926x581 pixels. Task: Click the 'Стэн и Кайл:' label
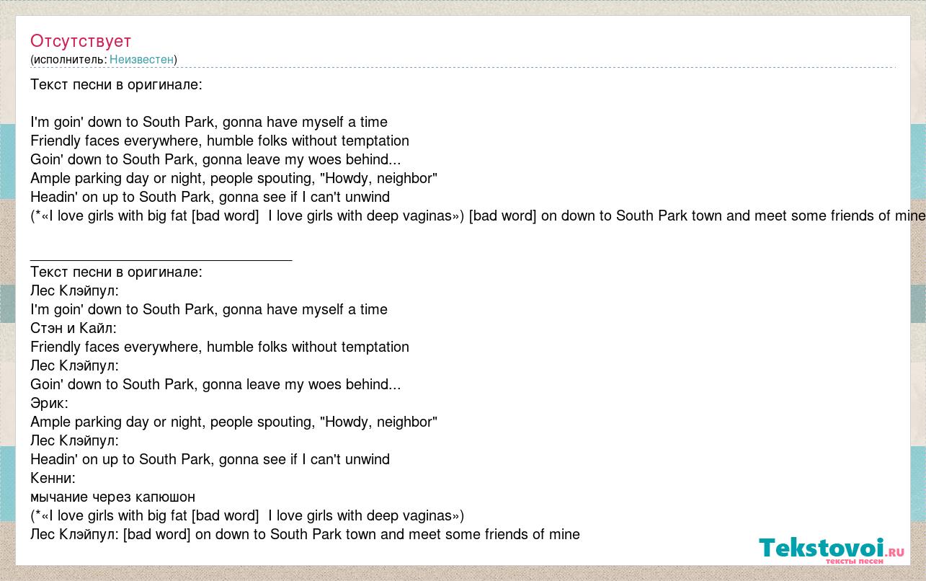[74, 328]
